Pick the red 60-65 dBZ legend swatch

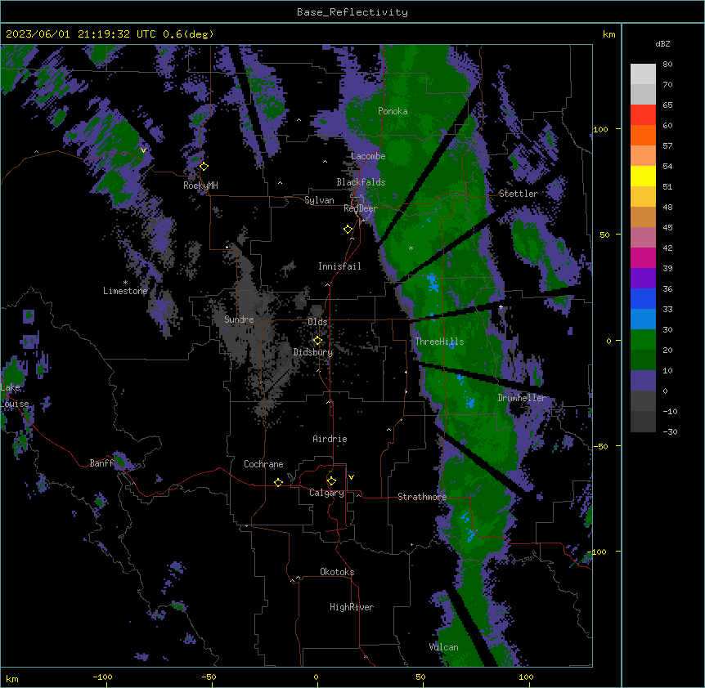(x=643, y=115)
